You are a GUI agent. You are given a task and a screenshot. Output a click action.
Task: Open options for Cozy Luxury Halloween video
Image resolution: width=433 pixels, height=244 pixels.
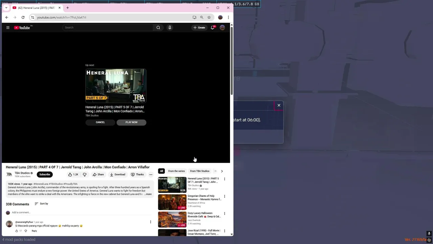(x=224, y=213)
